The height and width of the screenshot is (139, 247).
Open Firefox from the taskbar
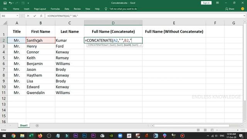coord(40,136)
